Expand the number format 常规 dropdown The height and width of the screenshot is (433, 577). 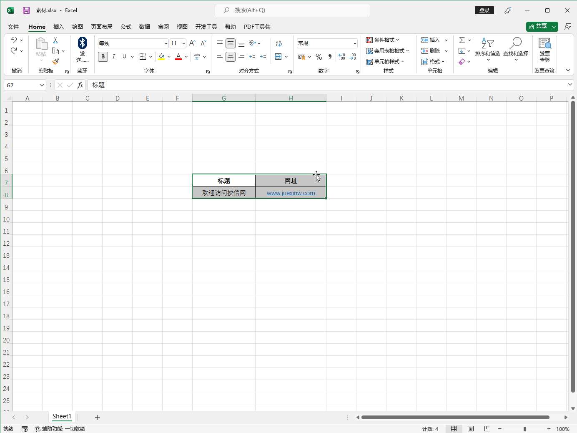tap(354, 43)
